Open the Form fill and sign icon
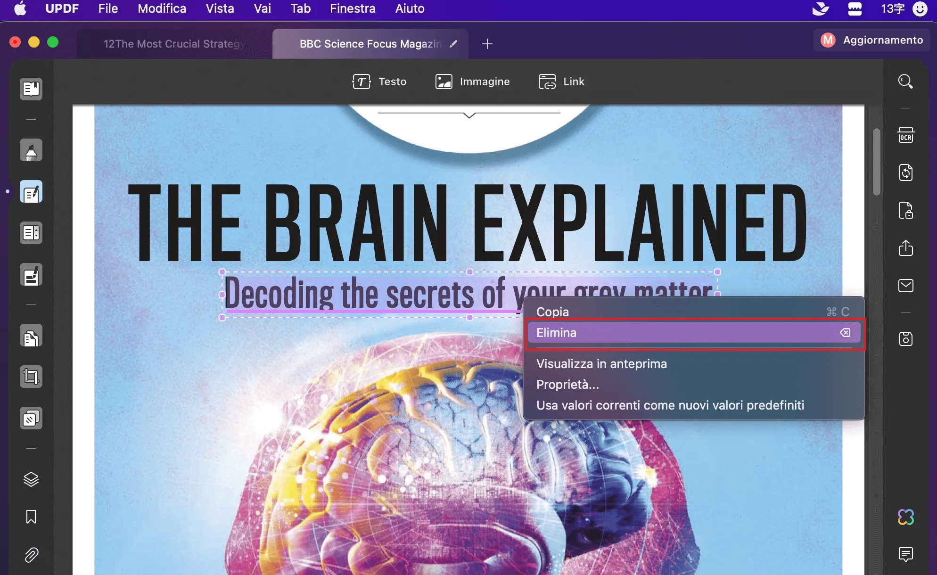937x575 pixels. 31,275
